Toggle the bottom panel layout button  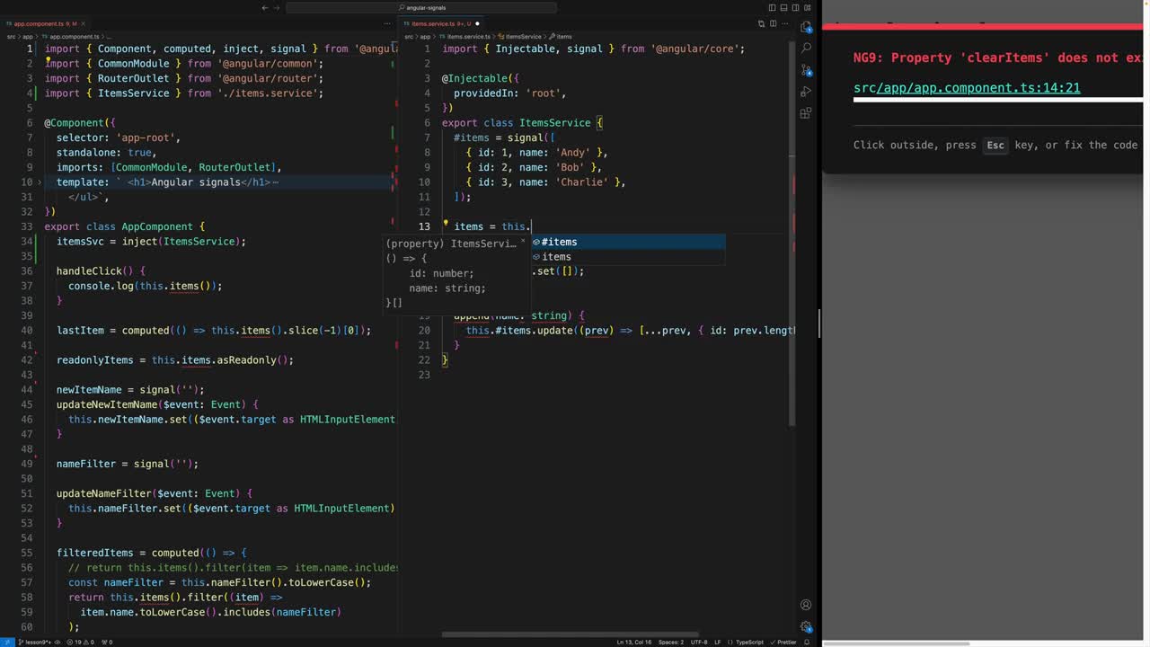[783, 7]
